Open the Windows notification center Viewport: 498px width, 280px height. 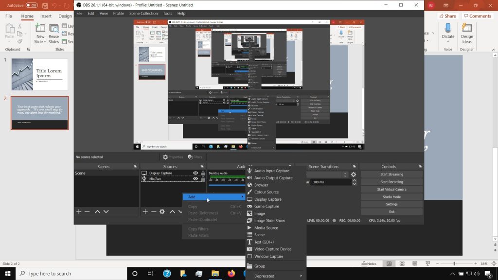[488, 273]
